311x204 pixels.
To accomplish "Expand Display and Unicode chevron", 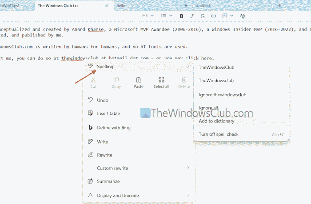I will coord(188,195).
